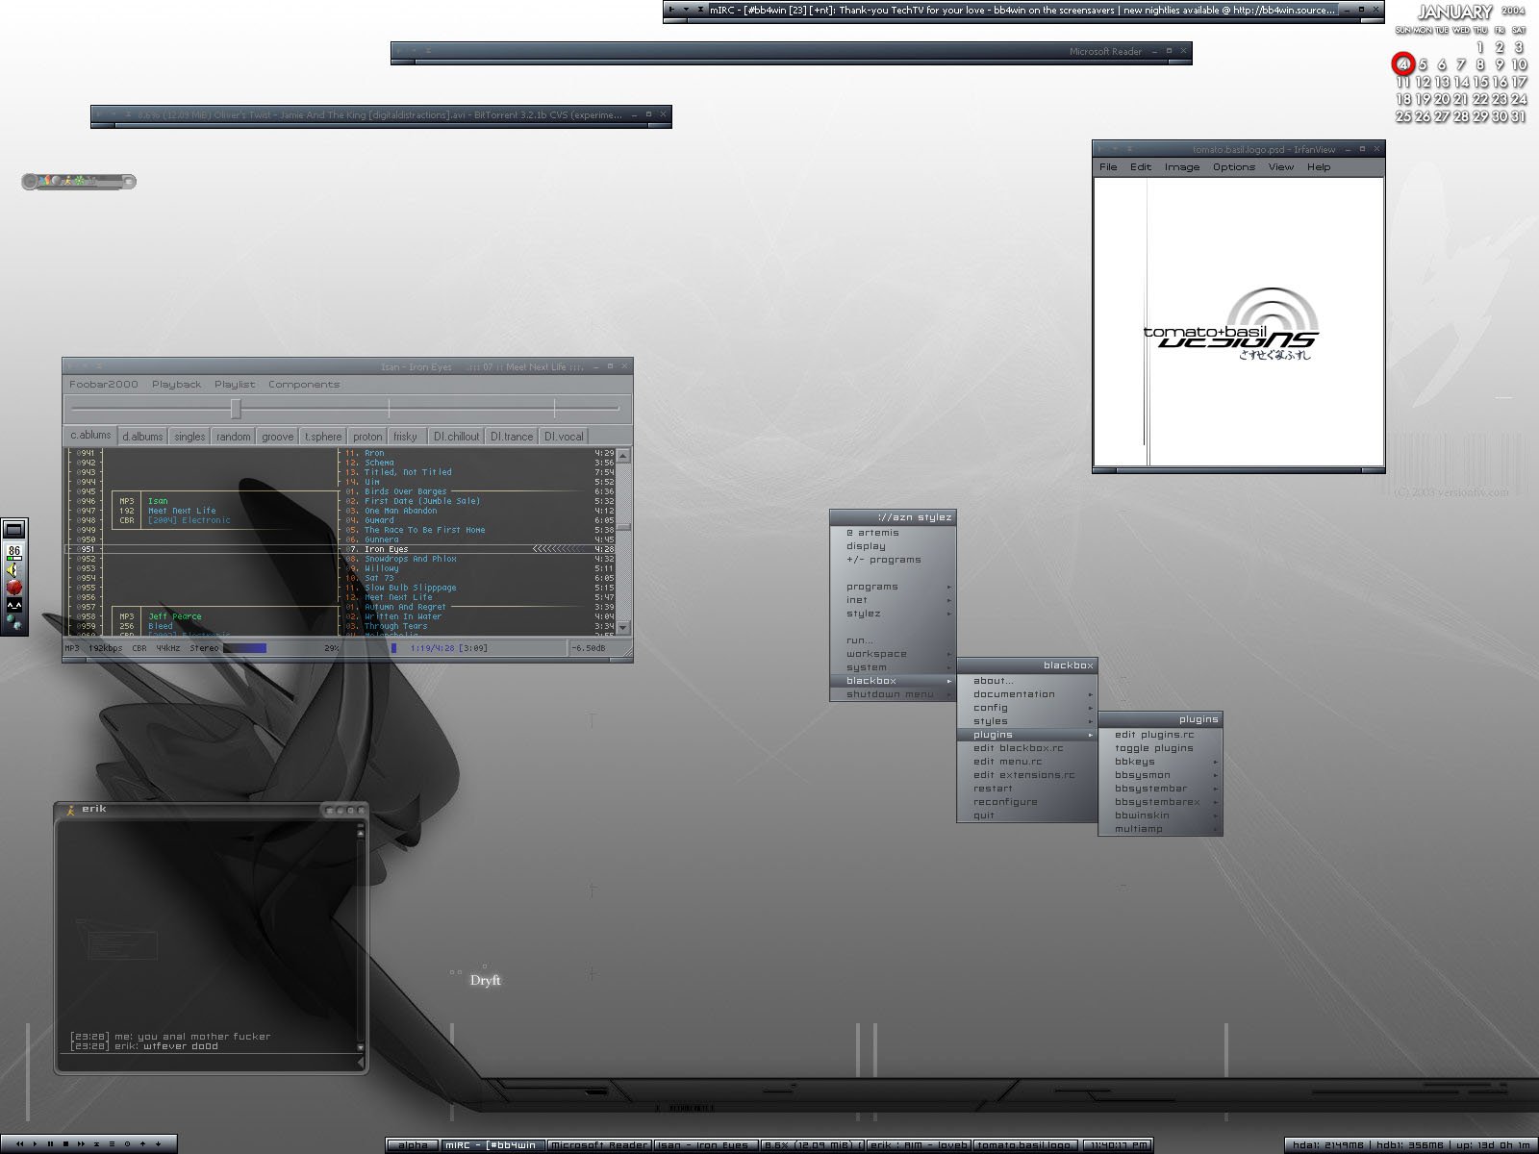Screen dimensions: 1539x1154
Task: Switch to the t.sphere playlist tab
Action: click(323, 437)
